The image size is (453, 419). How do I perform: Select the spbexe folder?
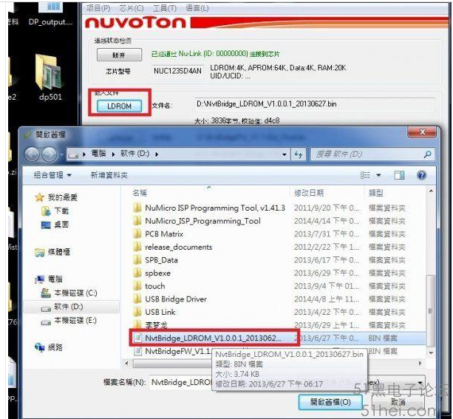[152, 273]
